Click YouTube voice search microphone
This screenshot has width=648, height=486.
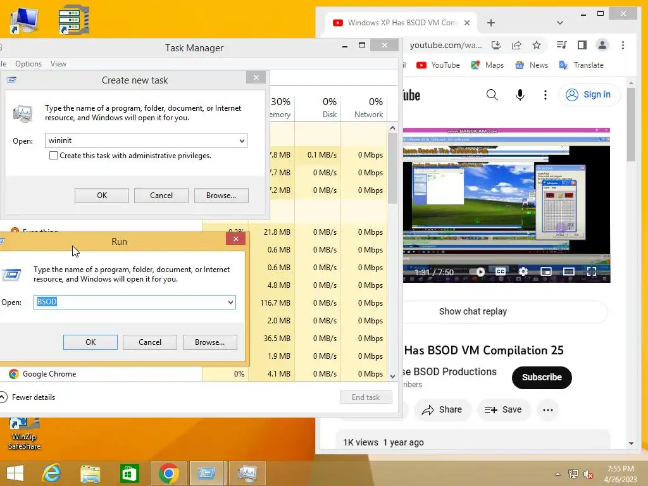tap(520, 95)
